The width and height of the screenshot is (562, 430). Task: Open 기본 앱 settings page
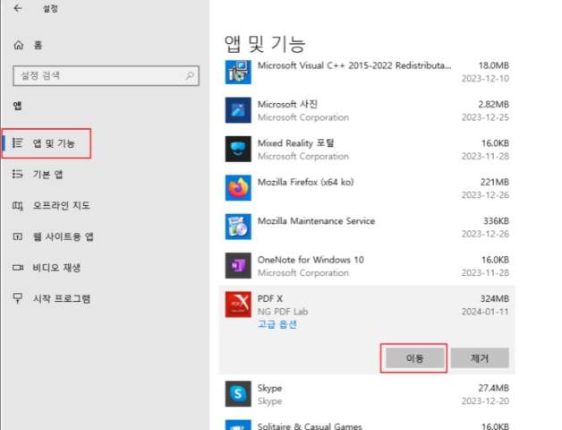click(47, 175)
